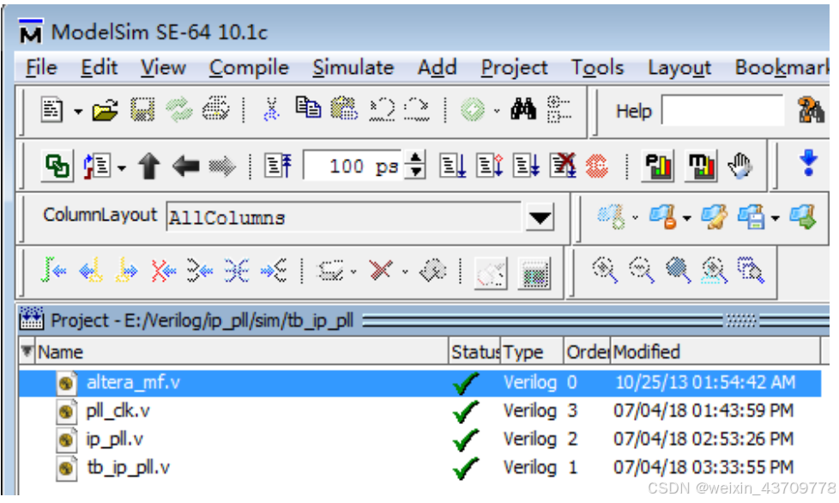Click the Find binoculars icon

(x=524, y=109)
